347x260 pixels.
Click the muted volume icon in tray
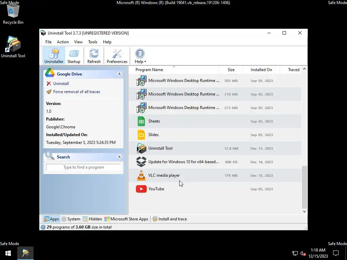[x=303, y=253]
